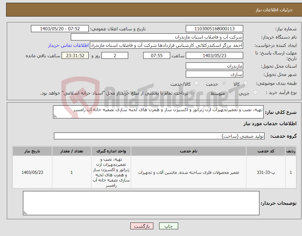Click the بازگشت back button
This screenshot has height=236, width=302.
pos(142,226)
